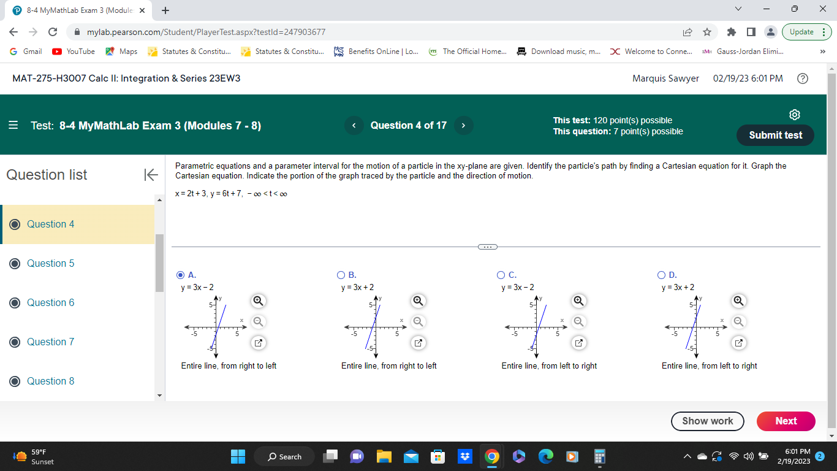This screenshot has width=837, height=471.
Task: Zoom in on option D's graph
Action: tap(739, 301)
